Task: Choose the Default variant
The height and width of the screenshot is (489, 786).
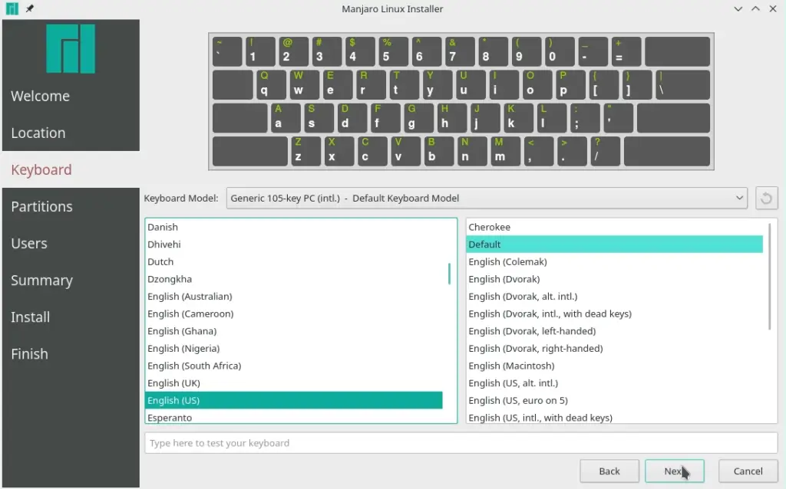Action: click(x=615, y=244)
